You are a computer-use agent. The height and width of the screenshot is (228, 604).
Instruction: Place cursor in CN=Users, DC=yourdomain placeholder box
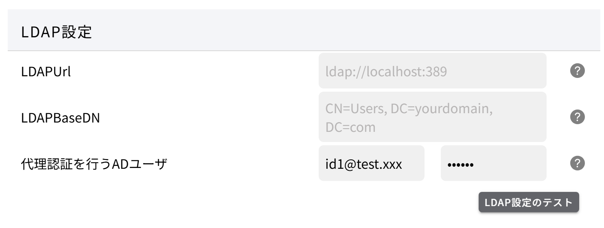click(432, 117)
